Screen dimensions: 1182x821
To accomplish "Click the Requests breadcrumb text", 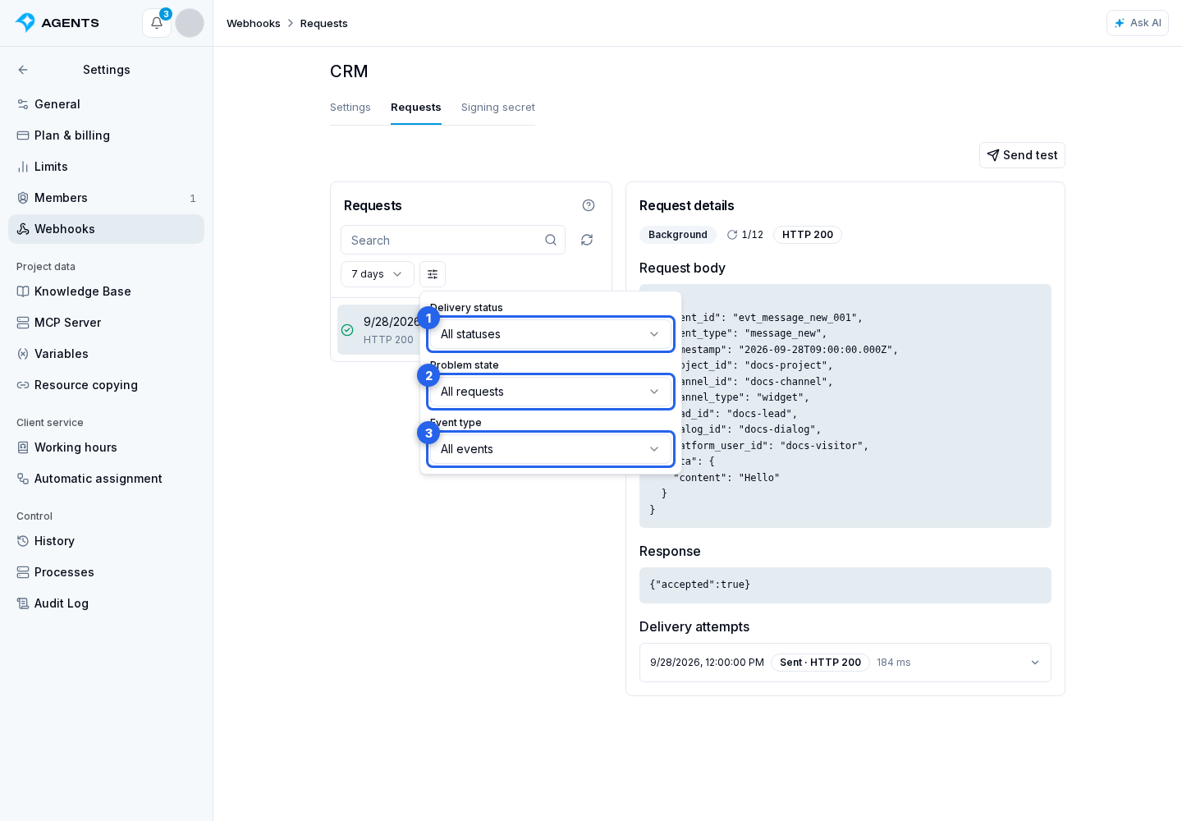I will (324, 24).
